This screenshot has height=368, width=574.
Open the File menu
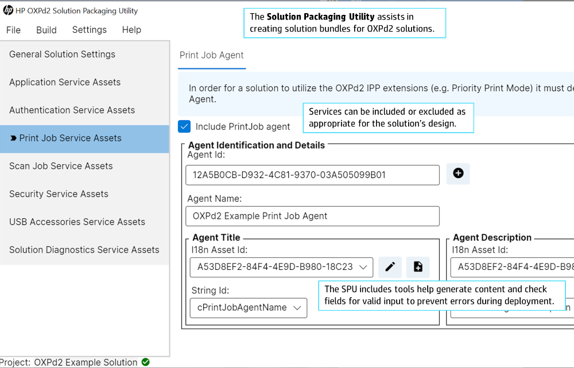(14, 30)
